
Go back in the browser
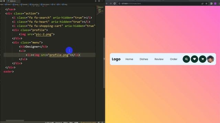[x=107, y=3]
